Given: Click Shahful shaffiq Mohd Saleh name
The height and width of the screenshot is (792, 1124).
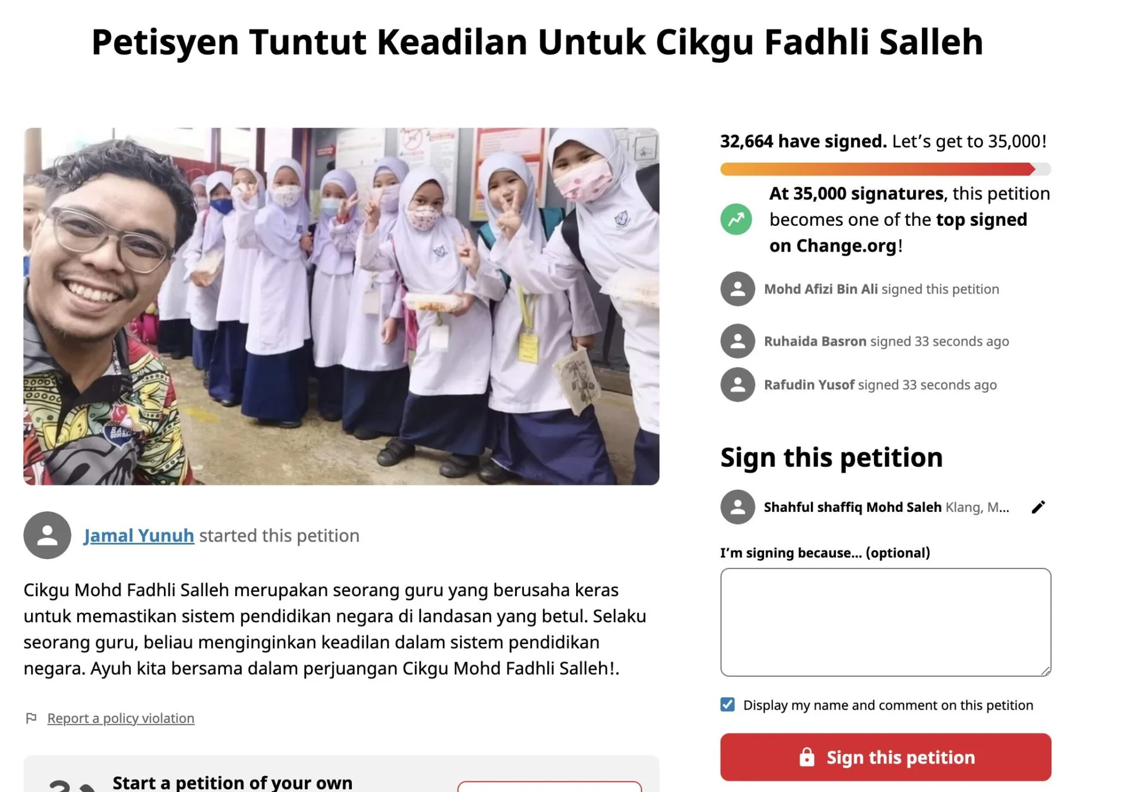Looking at the screenshot, I should point(852,507).
